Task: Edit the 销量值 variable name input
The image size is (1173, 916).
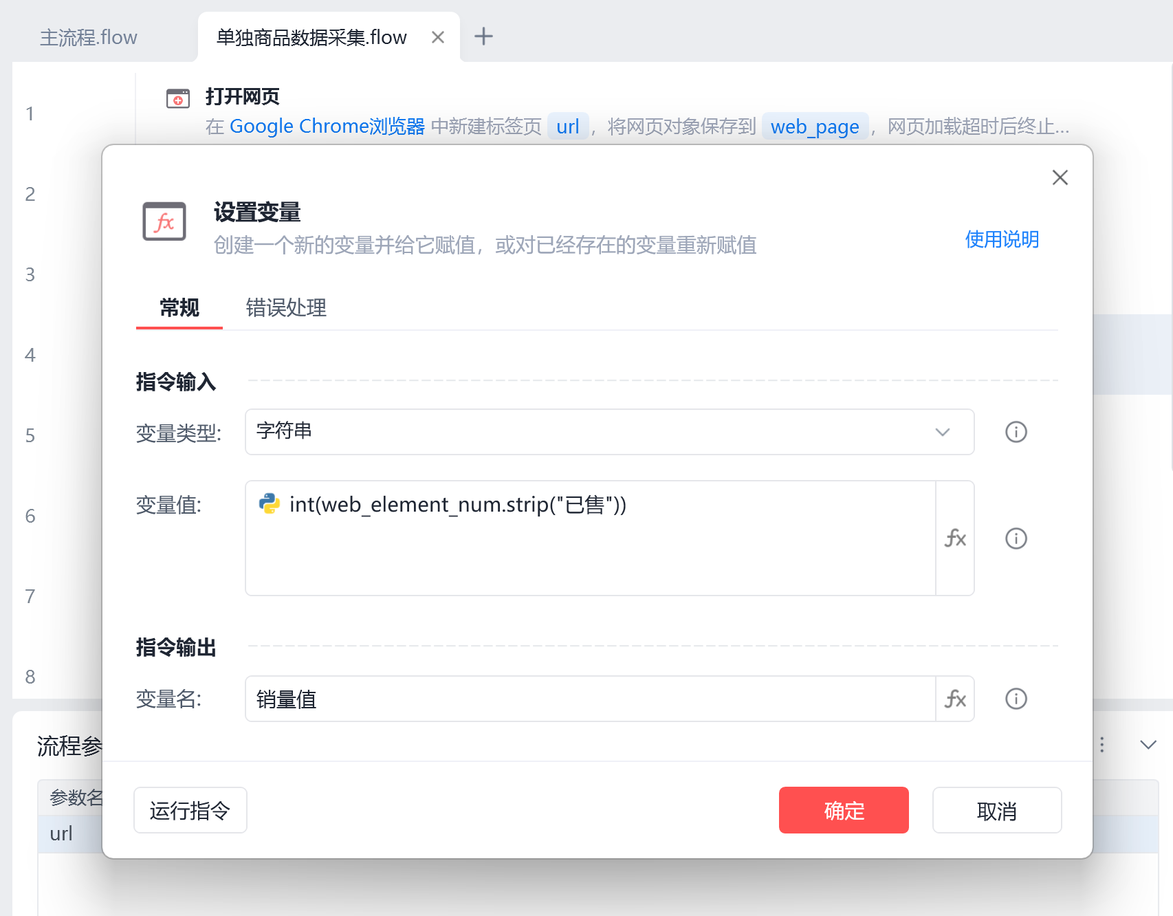Action: (x=591, y=699)
